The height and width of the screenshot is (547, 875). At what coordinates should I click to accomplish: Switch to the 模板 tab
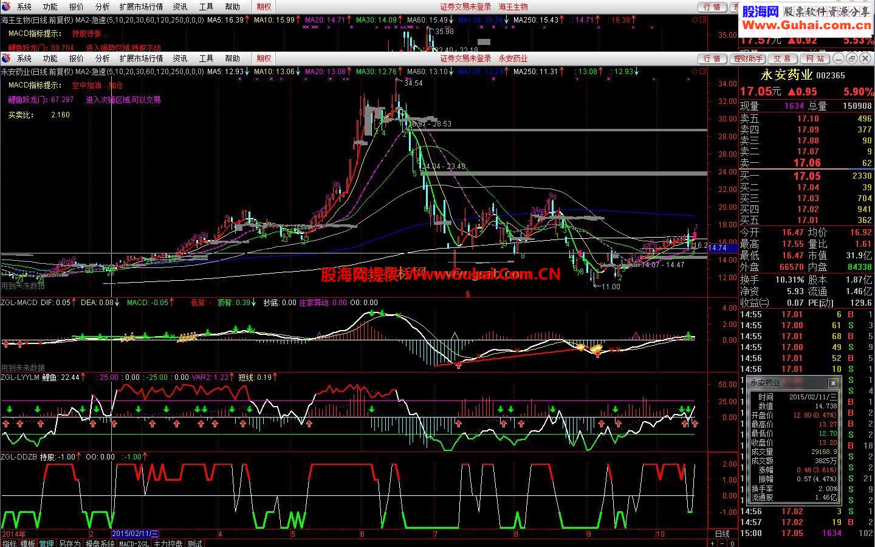(x=28, y=543)
